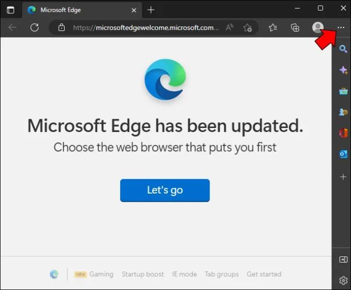Open Settings and more ellipsis menu
Image resolution: width=351 pixels, height=290 pixels.
click(341, 27)
